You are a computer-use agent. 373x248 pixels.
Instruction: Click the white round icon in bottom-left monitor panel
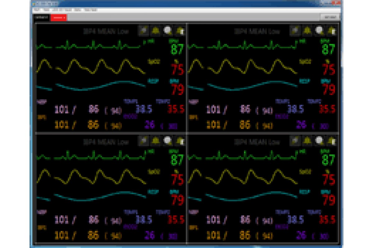[168, 141]
